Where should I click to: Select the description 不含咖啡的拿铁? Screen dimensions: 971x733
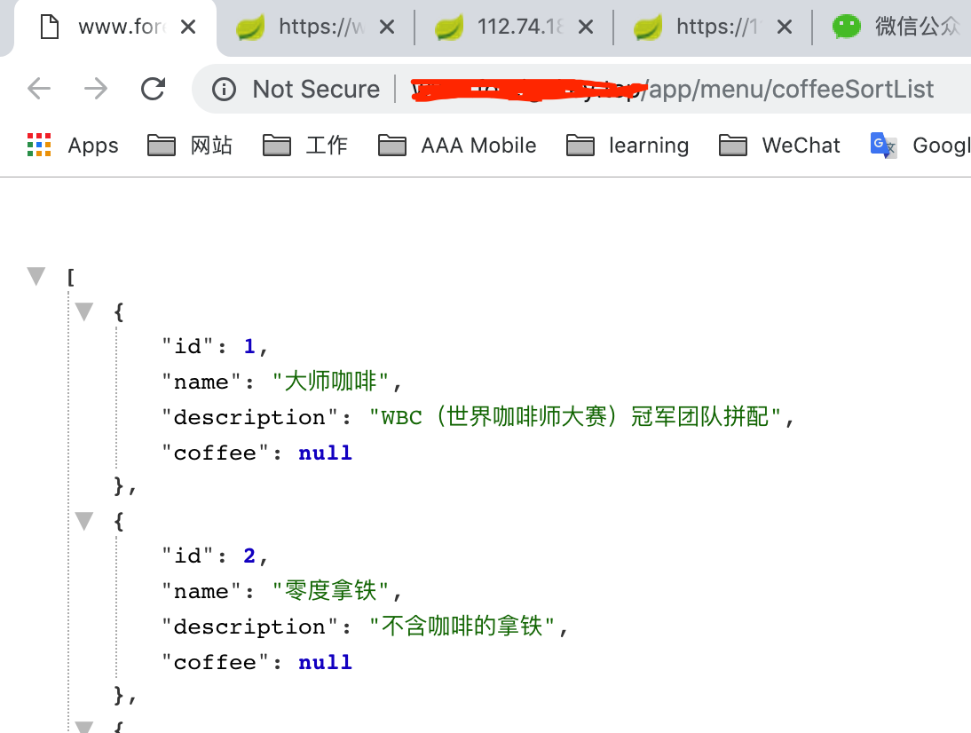[462, 626]
